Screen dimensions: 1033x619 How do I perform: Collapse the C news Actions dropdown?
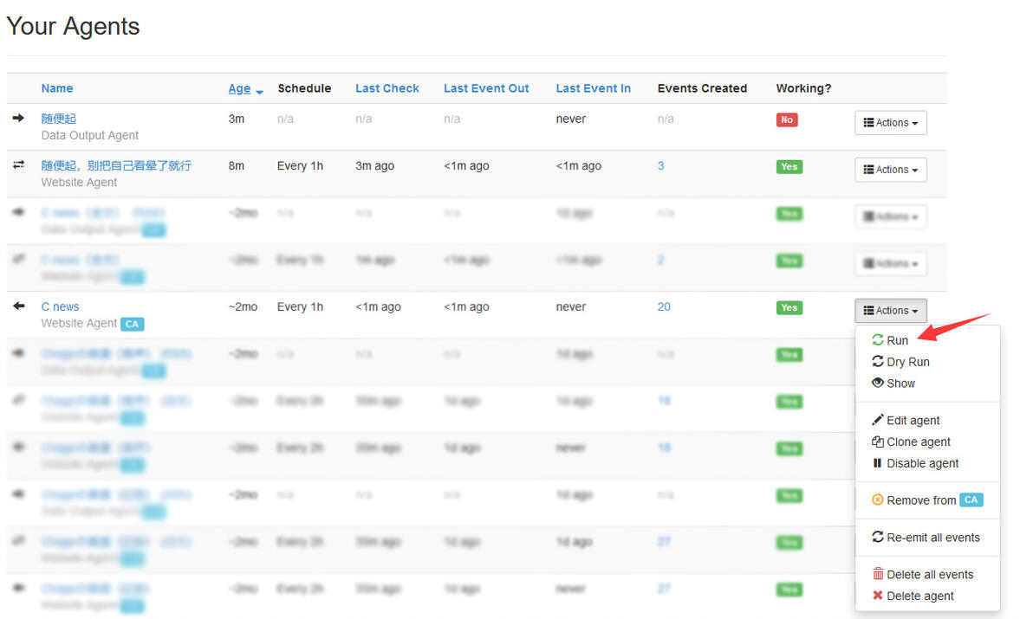[890, 311]
